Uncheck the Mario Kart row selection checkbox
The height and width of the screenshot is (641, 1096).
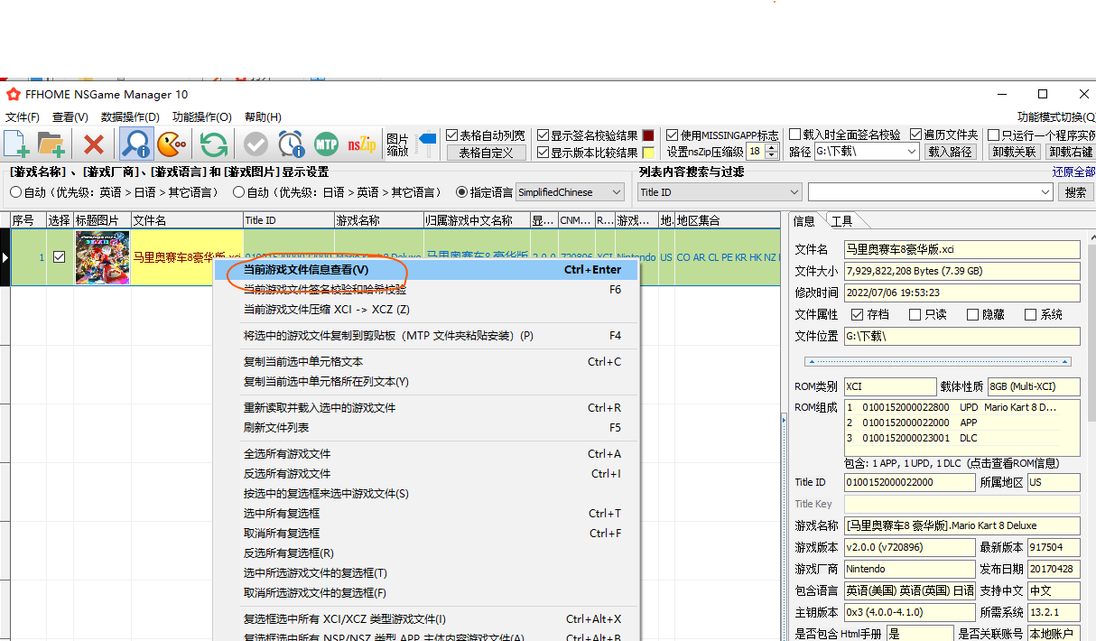tap(60, 256)
